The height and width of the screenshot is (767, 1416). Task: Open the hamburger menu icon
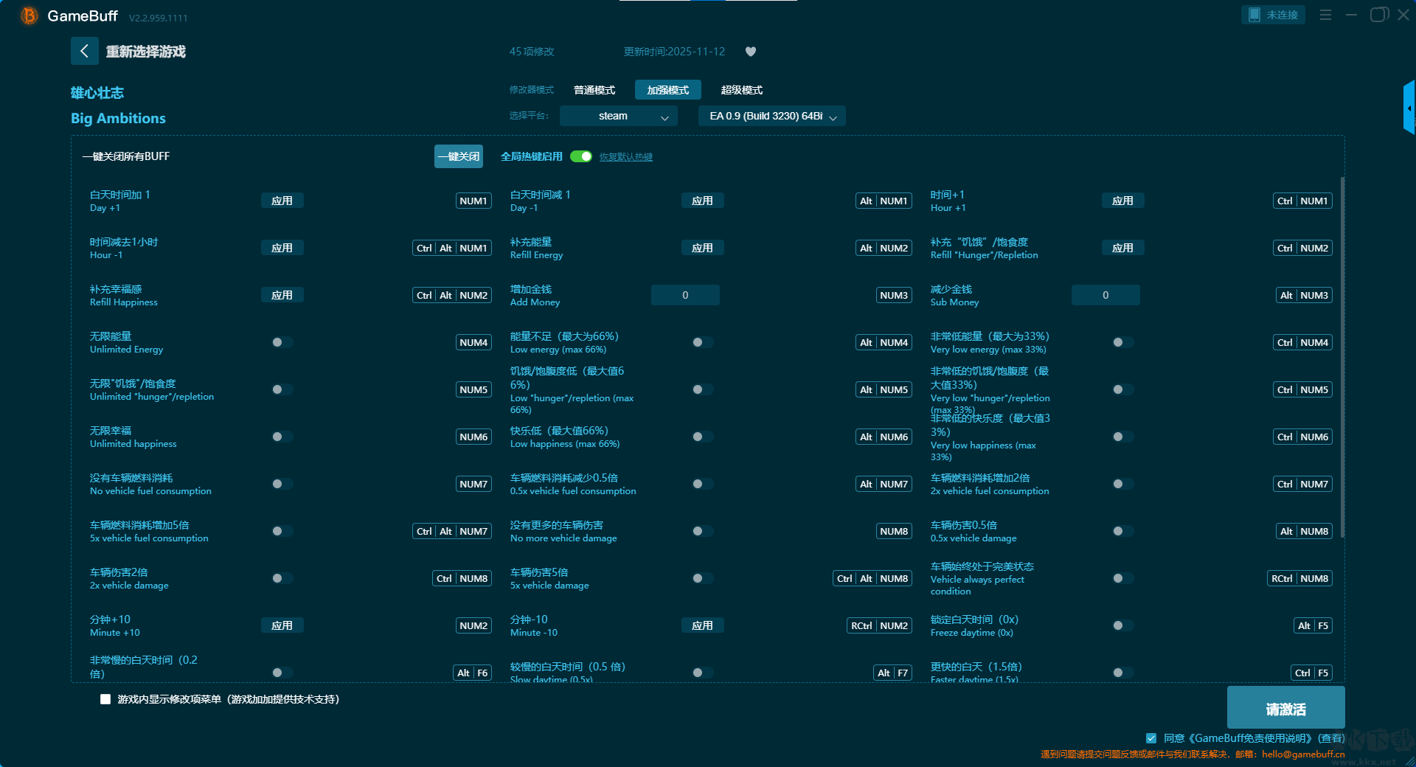[1325, 15]
